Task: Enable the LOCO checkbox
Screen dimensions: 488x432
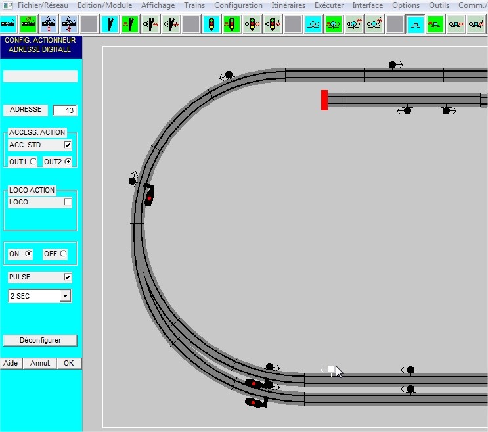Action: tap(68, 202)
